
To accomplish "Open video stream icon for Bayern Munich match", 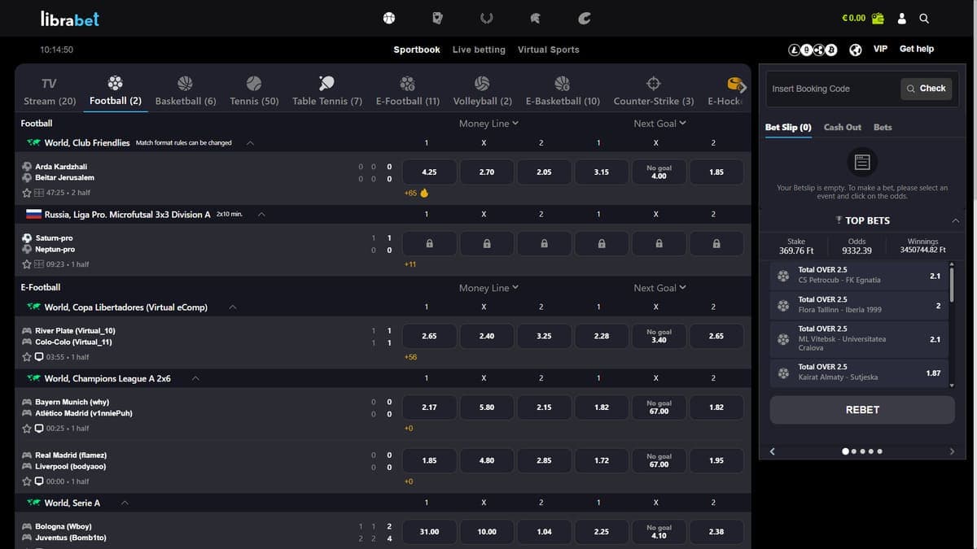I will point(38,429).
